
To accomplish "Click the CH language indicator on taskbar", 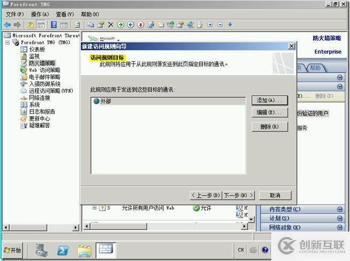I will 241,250.
